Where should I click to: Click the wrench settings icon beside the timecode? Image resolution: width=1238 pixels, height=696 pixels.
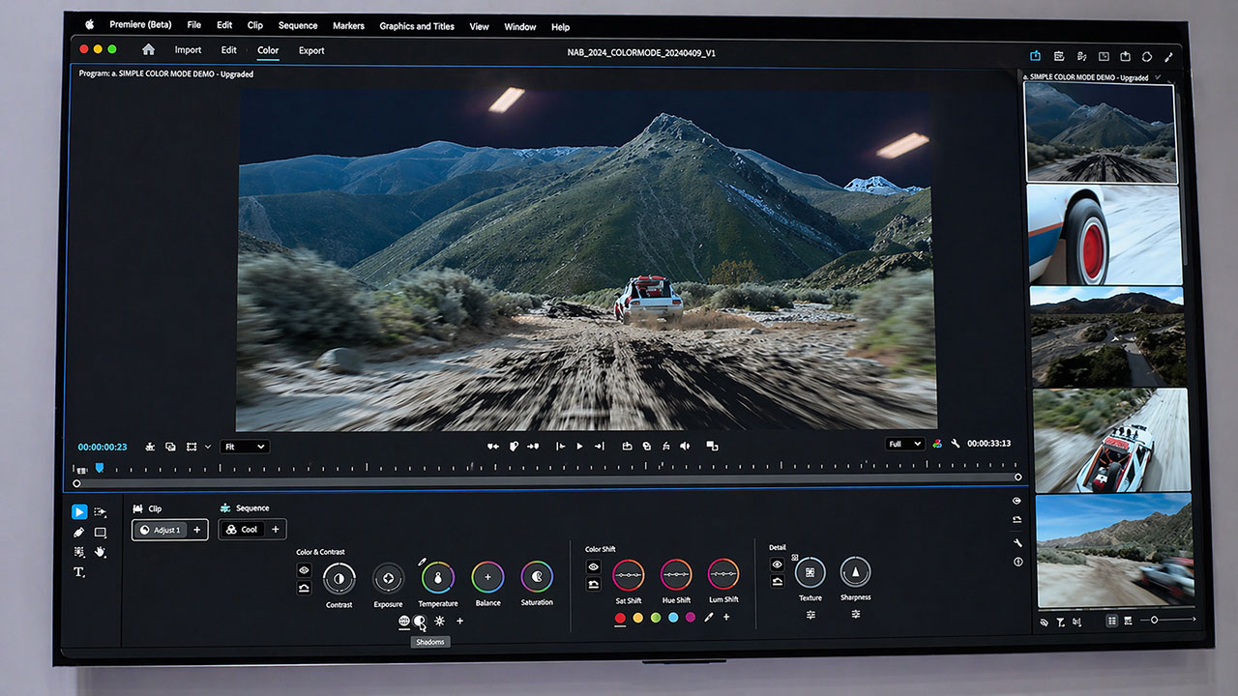[x=956, y=444]
